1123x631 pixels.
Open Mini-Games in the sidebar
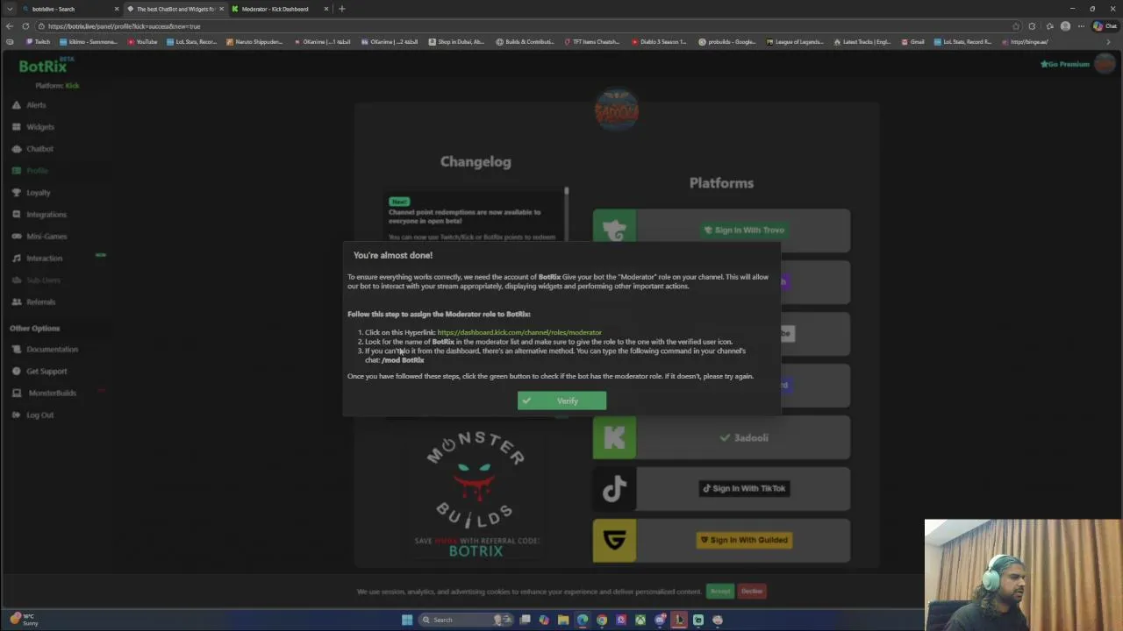(46, 237)
